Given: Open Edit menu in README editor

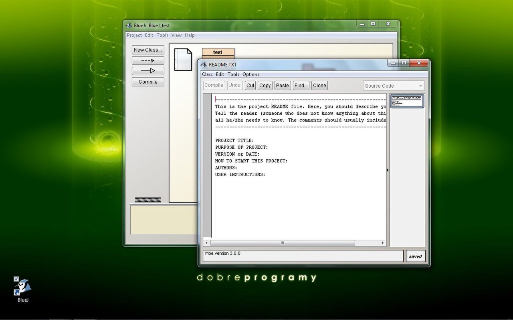Looking at the screenshot, I should [220, 74].
